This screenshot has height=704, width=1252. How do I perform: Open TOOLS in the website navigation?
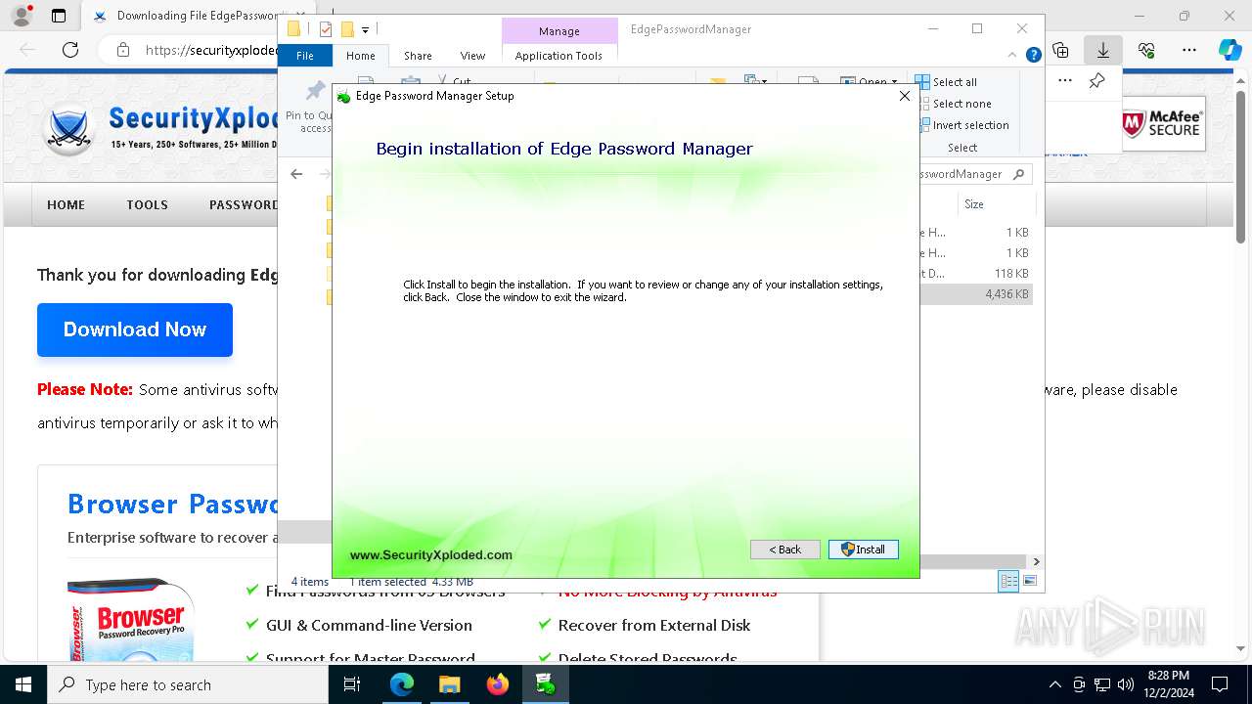click(147, 205)
